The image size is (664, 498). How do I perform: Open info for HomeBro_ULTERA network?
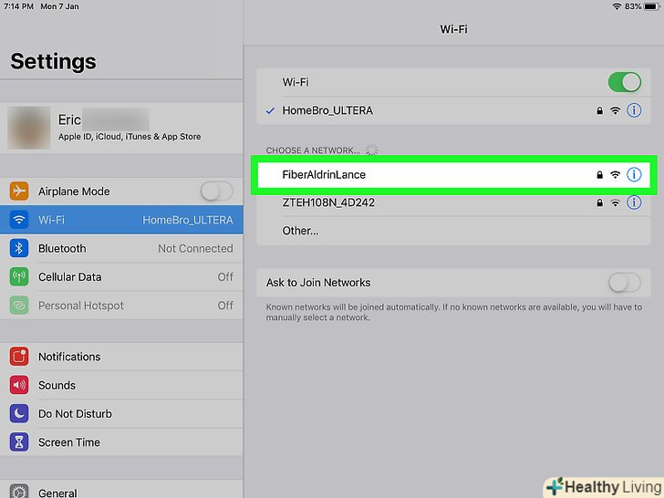coord(634,110)
